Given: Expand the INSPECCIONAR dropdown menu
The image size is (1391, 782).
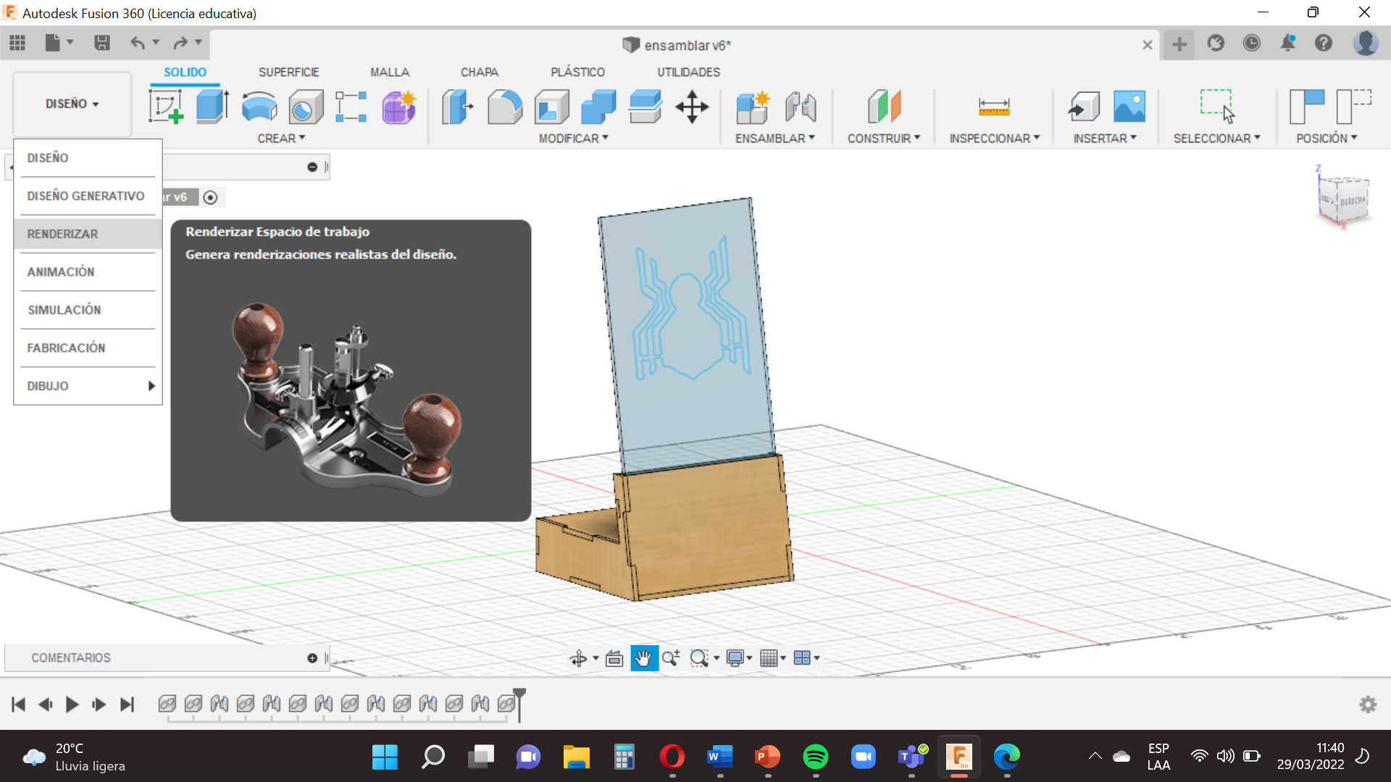Looking at the screenshot, I should point(994,138).
